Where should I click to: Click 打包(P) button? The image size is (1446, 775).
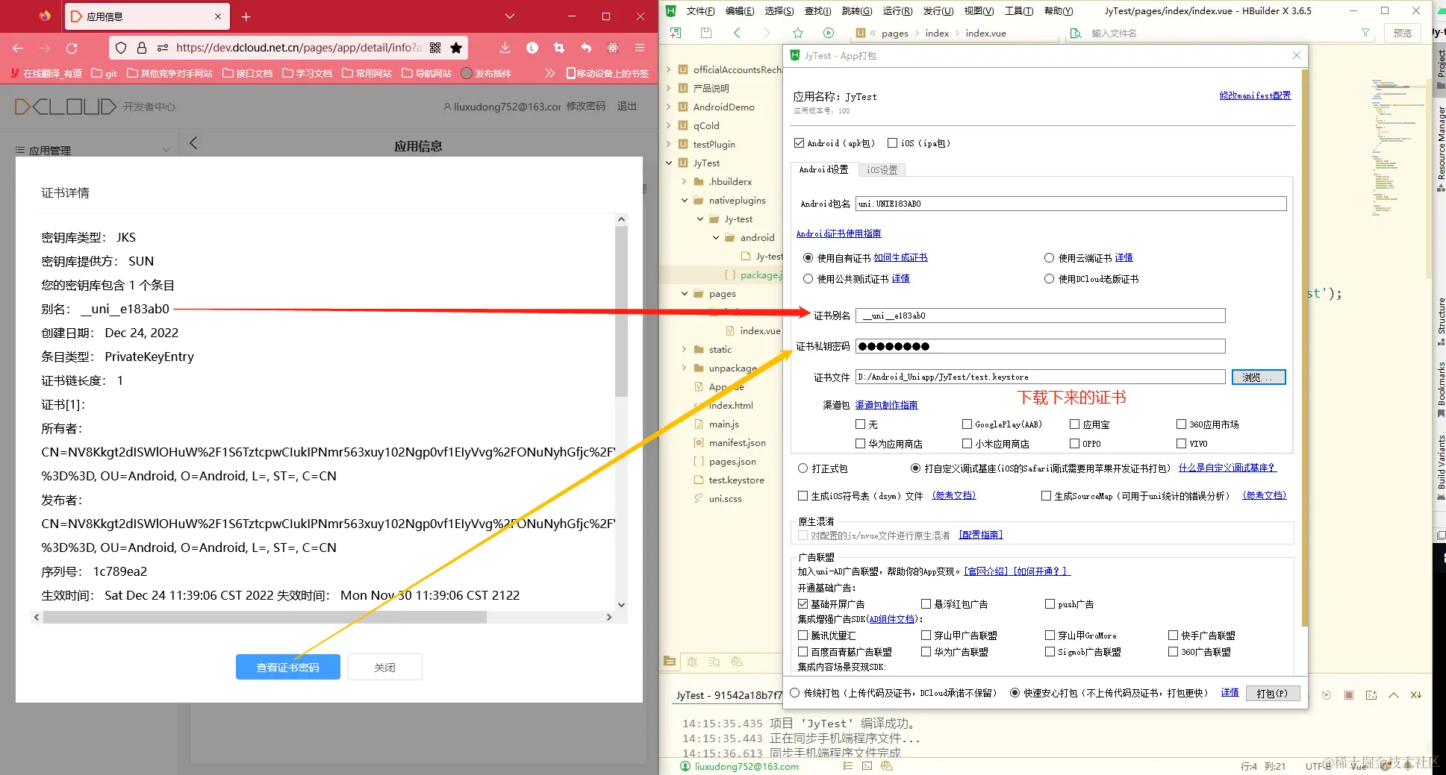[x=1272, y=693]
